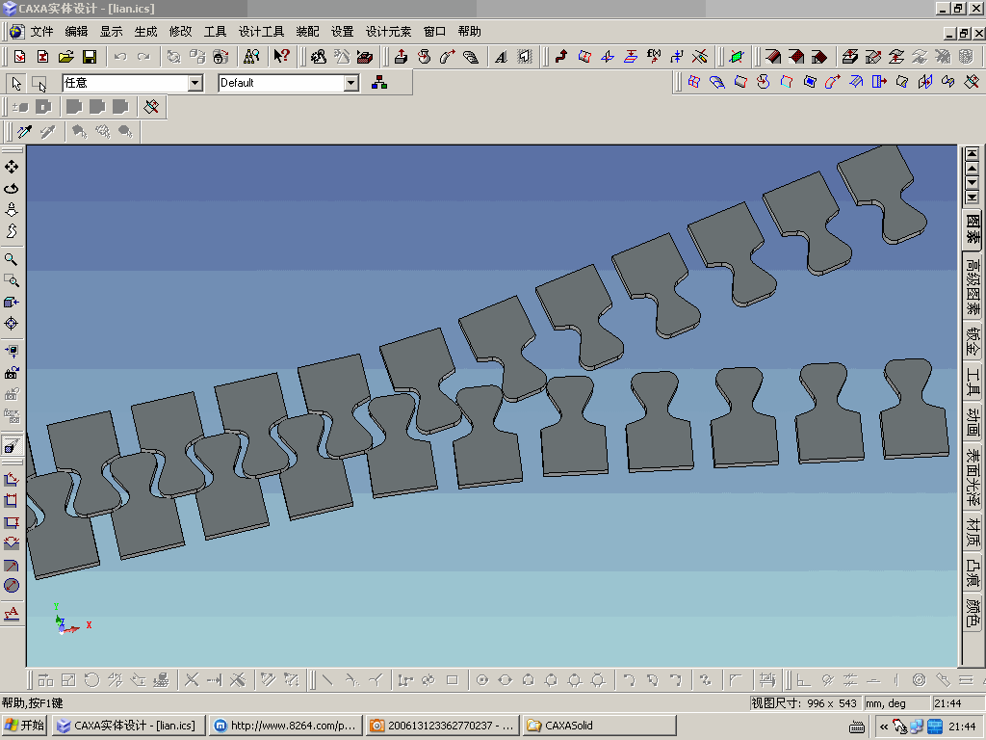Image resolution: width=986 pixels, height=740 pixels.
Task: Open the 工具 menu
Action: [x=215, y=32]
